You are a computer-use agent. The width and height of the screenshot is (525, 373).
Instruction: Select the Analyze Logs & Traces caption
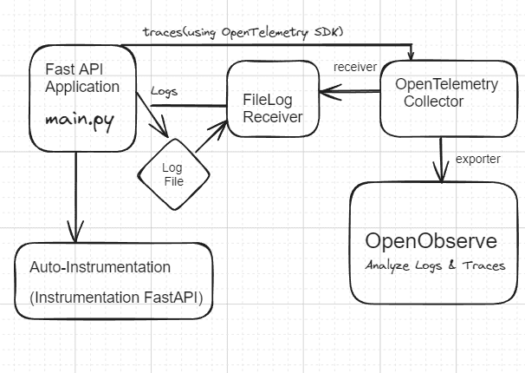tap(434, 265)
